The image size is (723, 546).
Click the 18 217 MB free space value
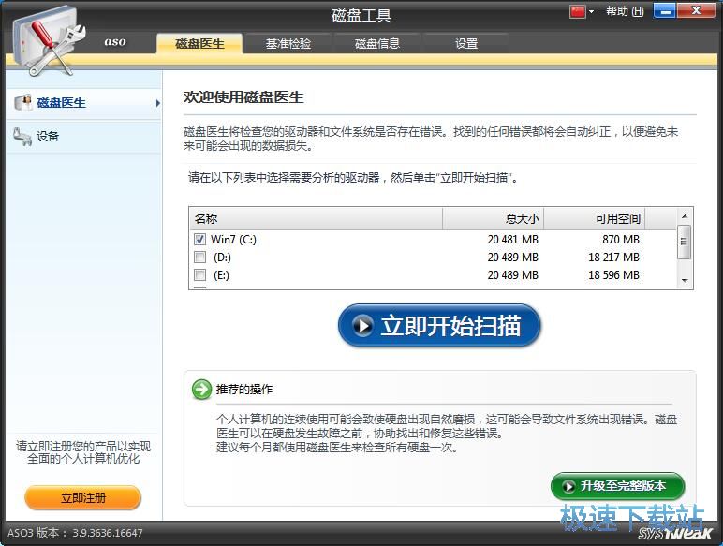[x=613, y=258]
